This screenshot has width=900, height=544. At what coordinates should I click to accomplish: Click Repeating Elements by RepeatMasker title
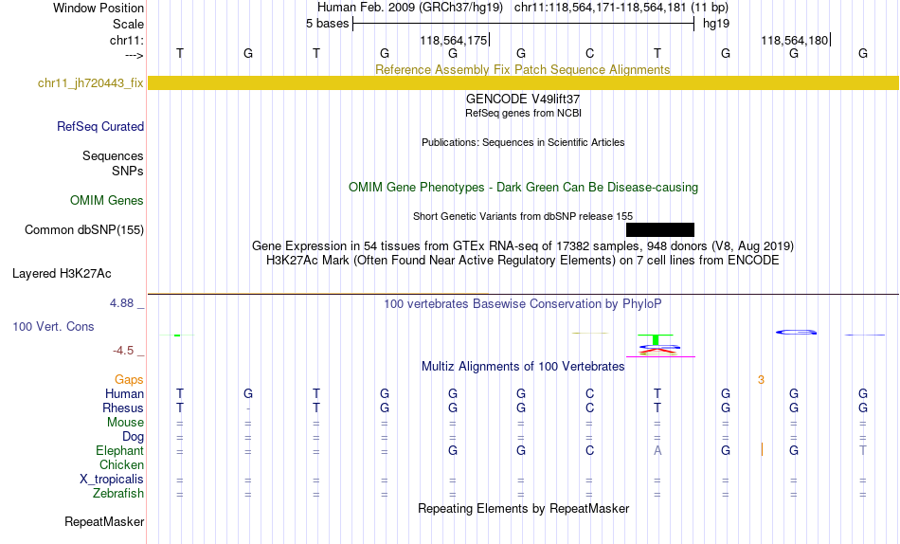(523, 508)
